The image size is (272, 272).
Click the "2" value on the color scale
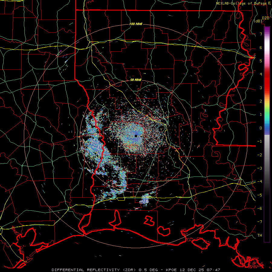pos(261,101)
